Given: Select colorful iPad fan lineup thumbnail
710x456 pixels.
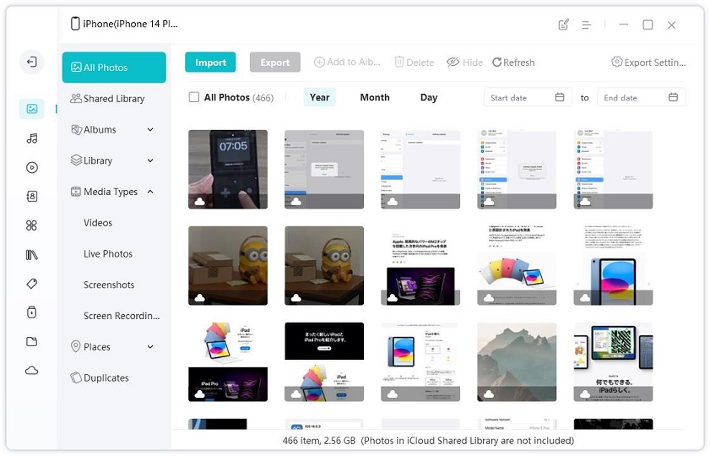Looking at the screenshot, I should 517,266.
